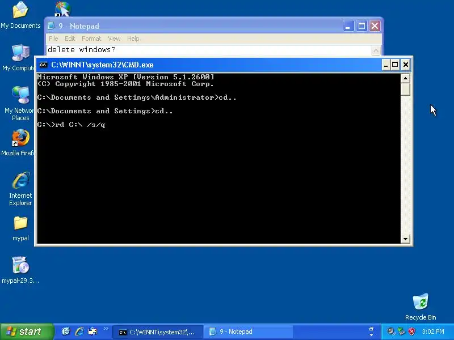Open My Network Places icon

pyautogui.click(x=20, y=103)
